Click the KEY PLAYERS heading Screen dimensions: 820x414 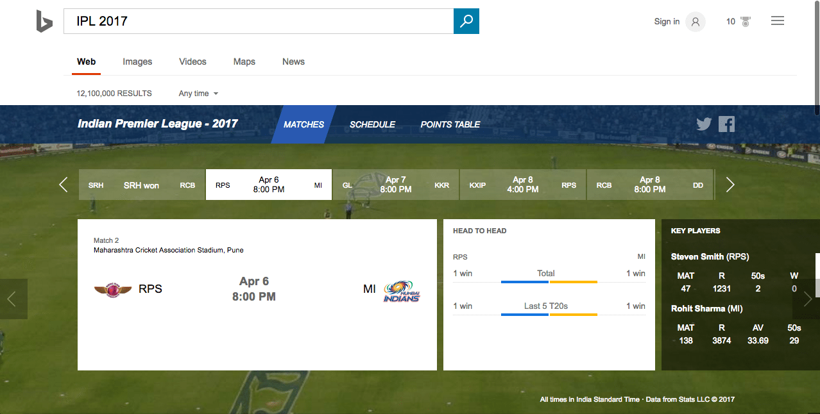(x=696, y=231)
